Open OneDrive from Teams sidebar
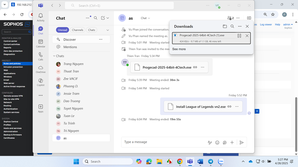The height and width of the screenshot is (167, 298). pos(41,69)
